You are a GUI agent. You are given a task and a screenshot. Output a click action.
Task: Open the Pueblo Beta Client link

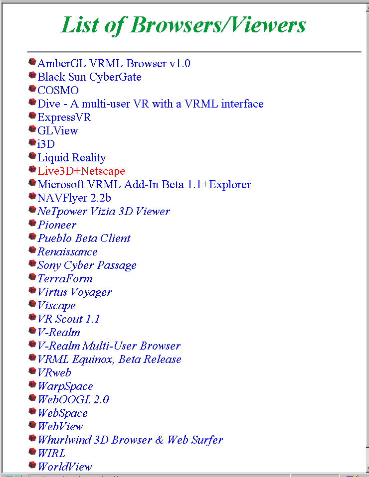[84, 238]
